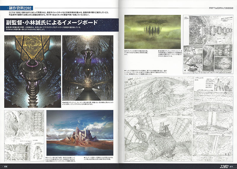Click the 制作資料2202 section header

[x=17, y=8]
